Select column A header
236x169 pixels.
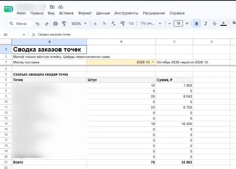tap(50, 42)
